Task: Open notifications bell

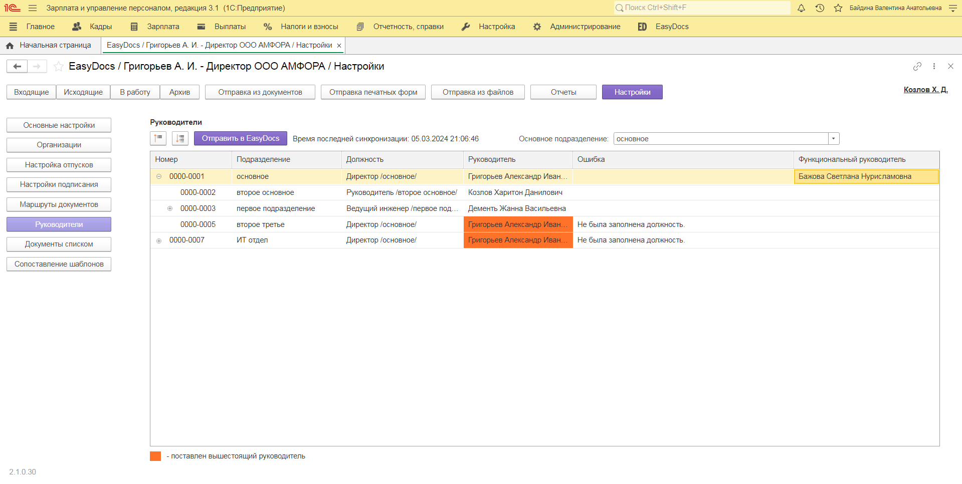Action: coord(801,8)
